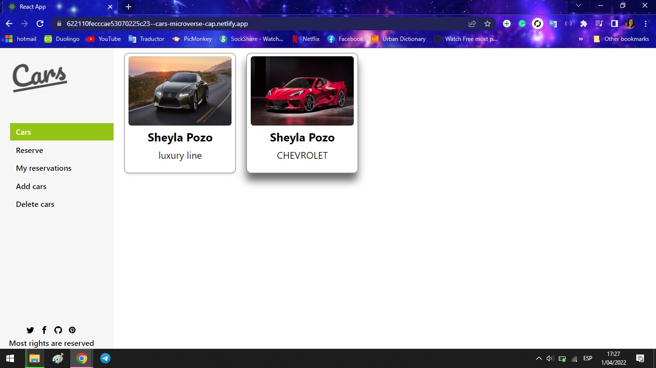Open the Grammarly extension icon
The width and height of the screenshot is (656, 368).
522,24
